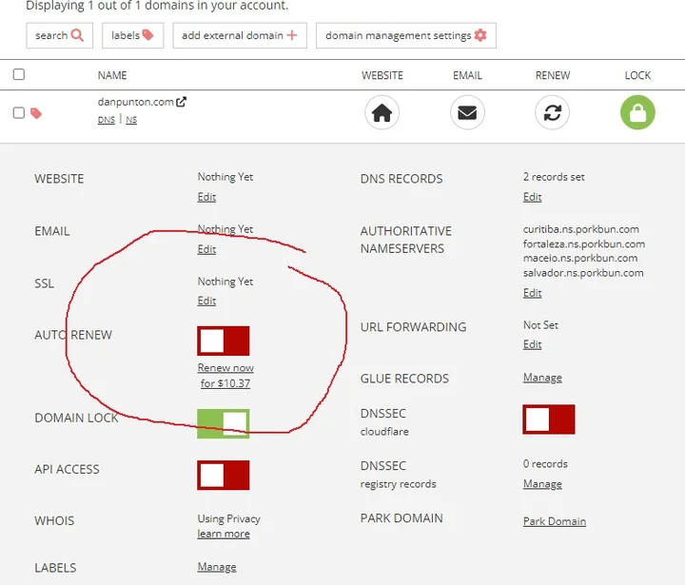685x585 pixels.
Task: Open danpunton.com external link icon
Action: coord(181,102)
